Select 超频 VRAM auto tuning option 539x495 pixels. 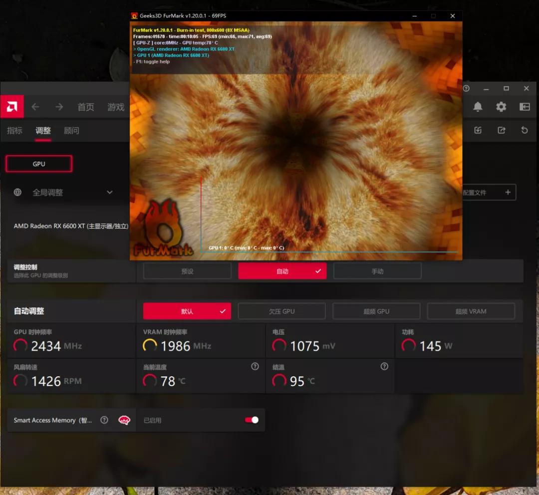(471, 311)
